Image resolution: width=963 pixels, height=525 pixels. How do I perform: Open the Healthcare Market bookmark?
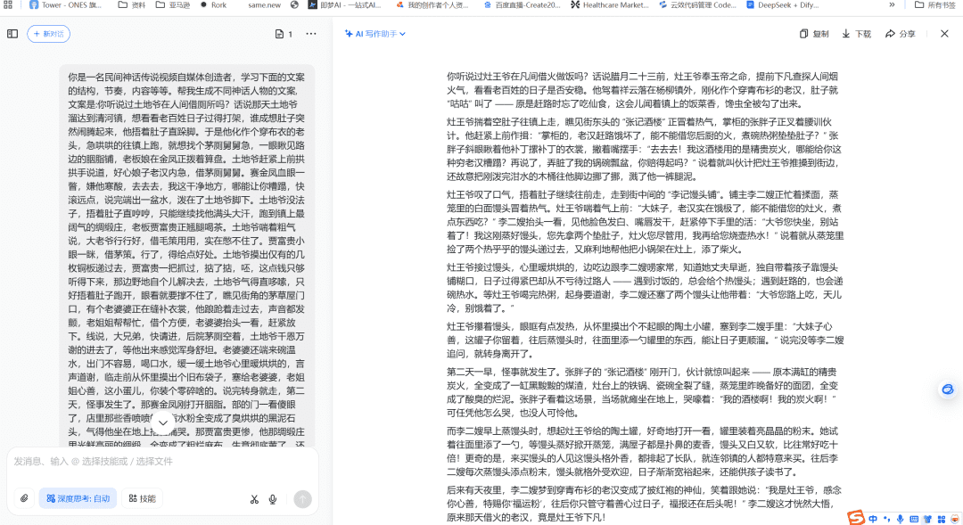coord(609,5)
